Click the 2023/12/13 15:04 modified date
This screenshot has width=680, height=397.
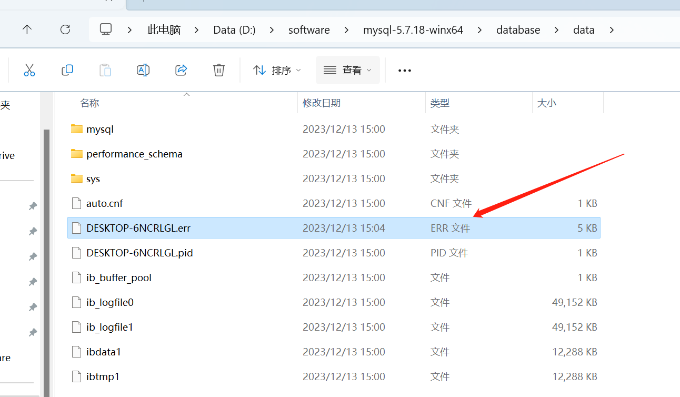[x=344, y=228]
